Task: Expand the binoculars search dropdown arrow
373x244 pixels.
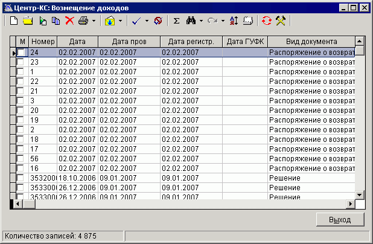Action: (200, 21)
